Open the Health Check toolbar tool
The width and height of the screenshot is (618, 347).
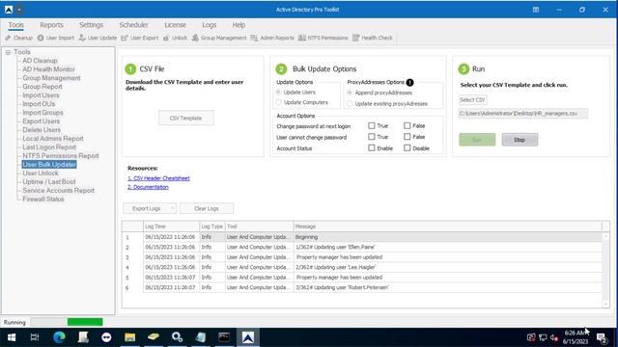(x=373, y=38)
